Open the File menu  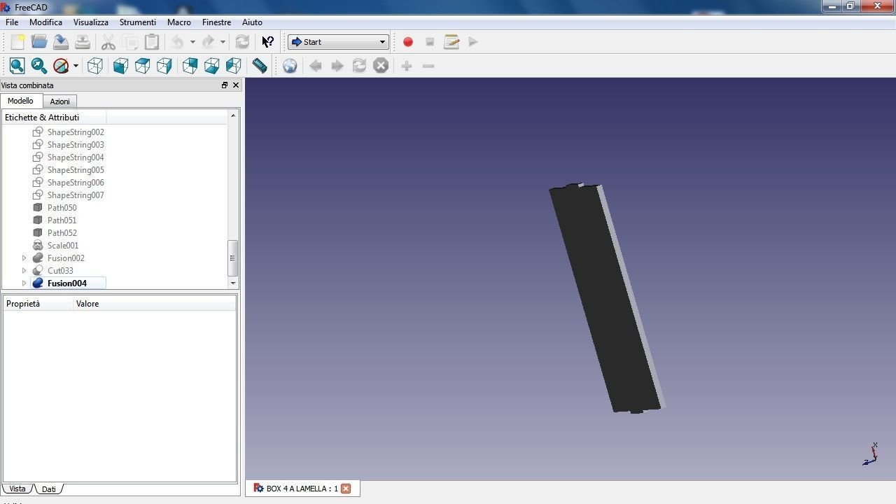(x=12, y=22)
